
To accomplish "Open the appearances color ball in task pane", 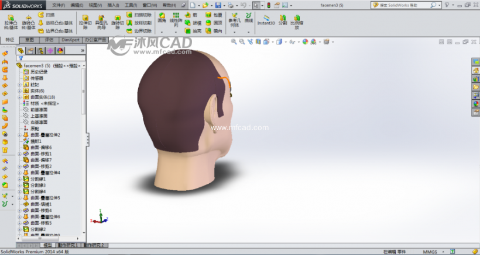I will [476, 103].
